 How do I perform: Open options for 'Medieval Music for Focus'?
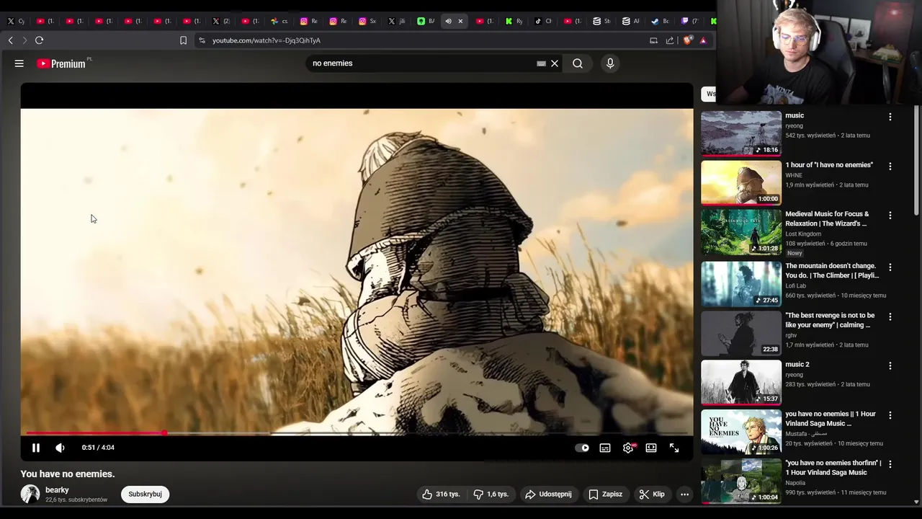coord(890,216)
